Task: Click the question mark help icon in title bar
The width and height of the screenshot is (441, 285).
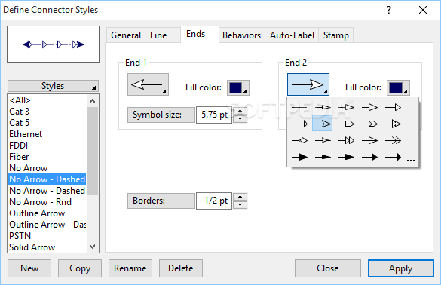Action: tap(389, 10)
